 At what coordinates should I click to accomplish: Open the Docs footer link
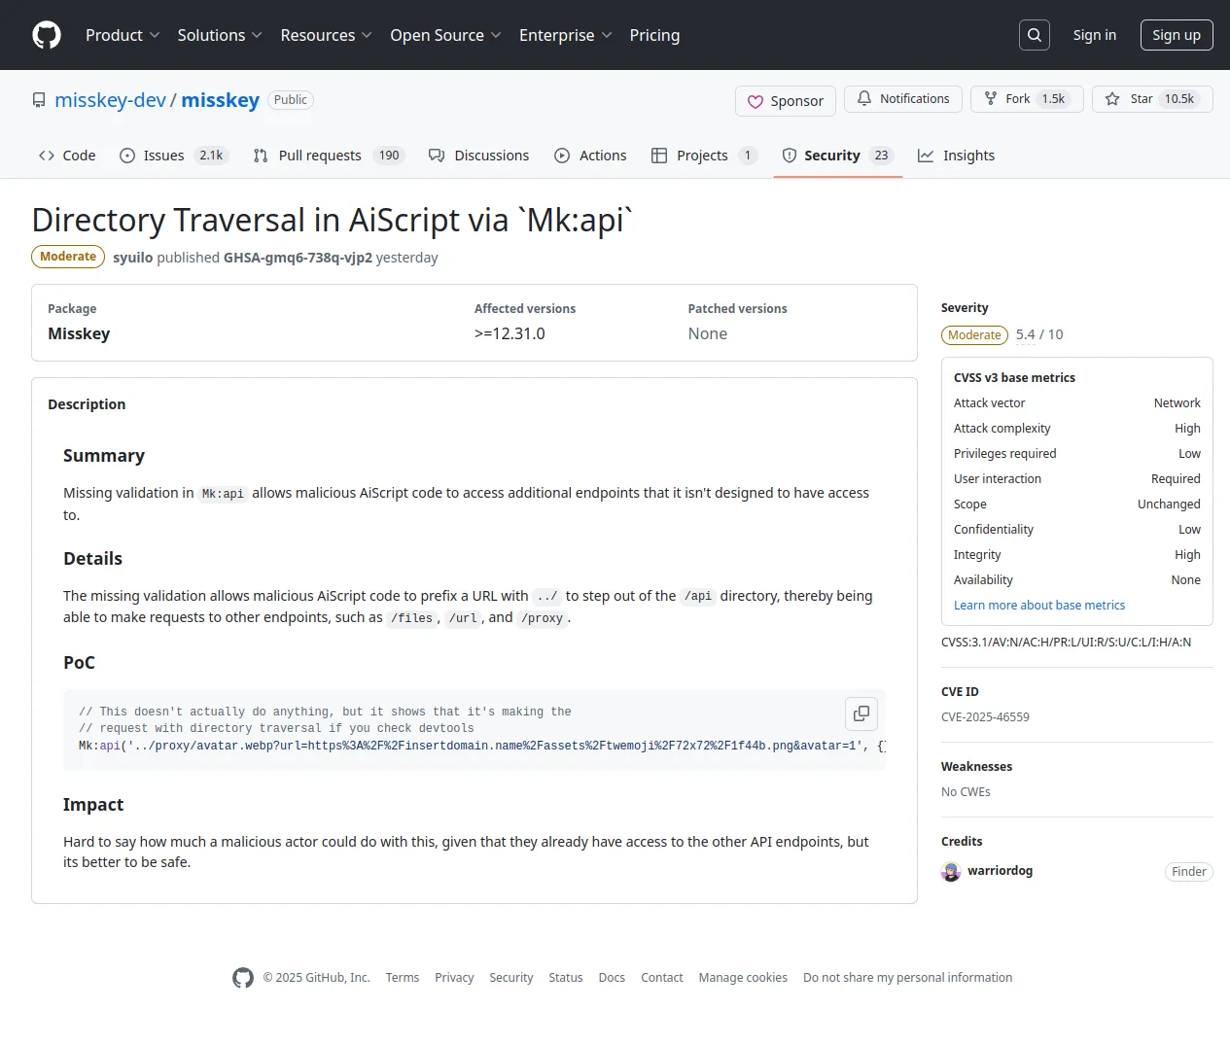(612, 978)
